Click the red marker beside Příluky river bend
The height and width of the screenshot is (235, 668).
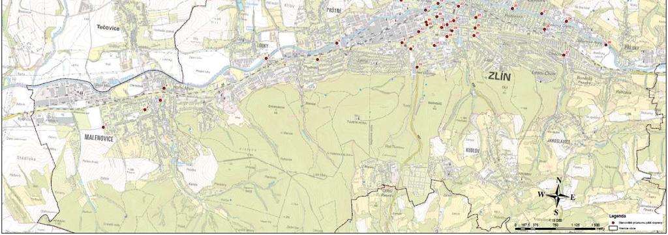[606, 44]
